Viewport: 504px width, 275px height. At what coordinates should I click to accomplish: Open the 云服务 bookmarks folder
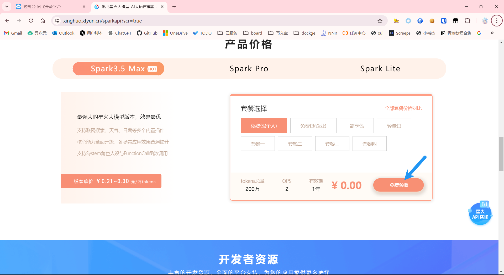[x=227, y=33]
